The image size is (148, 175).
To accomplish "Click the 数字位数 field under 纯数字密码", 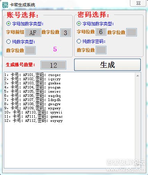I will point(101,50).
